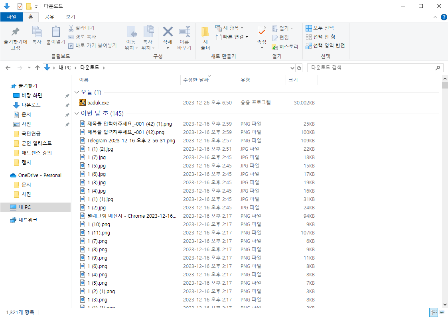This screenshot has width=448, height=317.
Task: Click the help question mark icon
Action: pyautogui.click(x=444, y=17)
